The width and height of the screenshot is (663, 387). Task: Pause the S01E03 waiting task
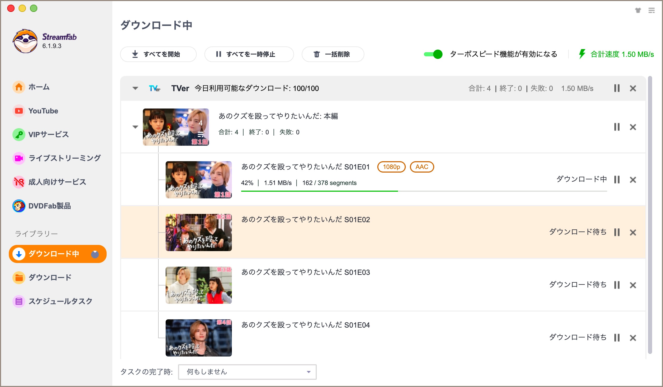pos(617,285)
